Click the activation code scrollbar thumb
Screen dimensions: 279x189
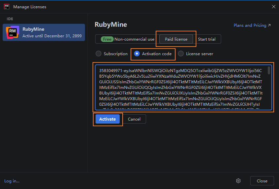pos(269,70)
